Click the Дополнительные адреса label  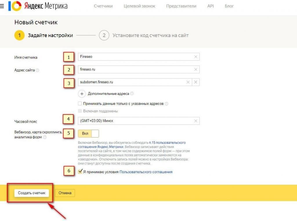[x=108, y=94]
